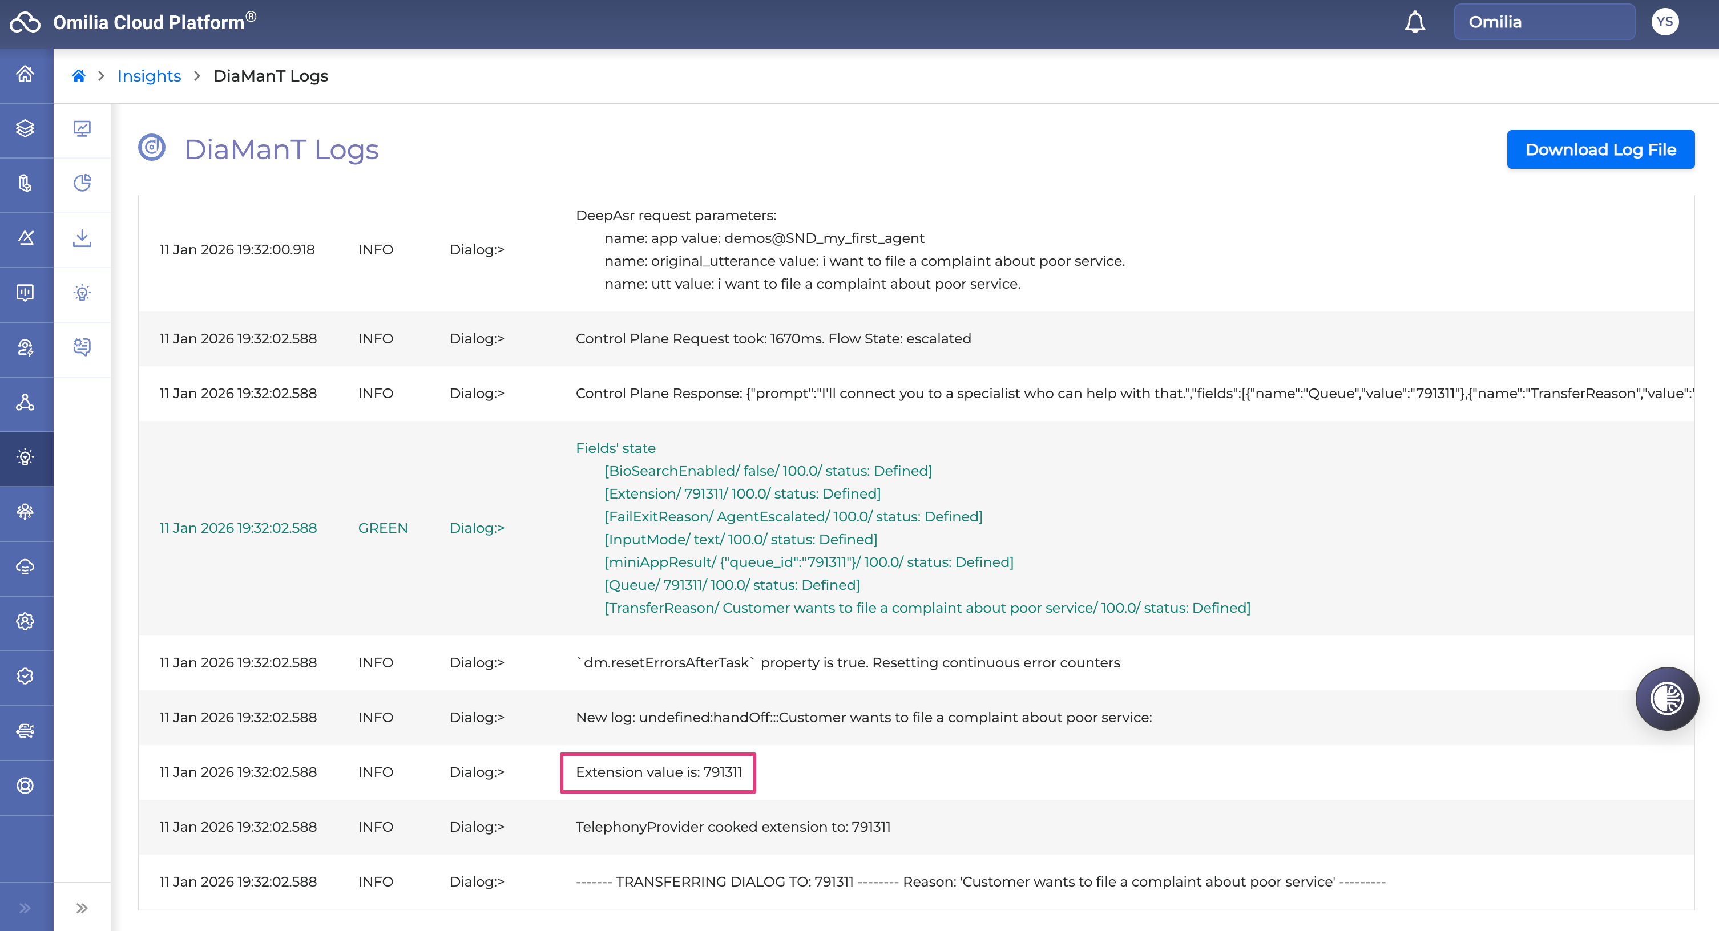Open the Omilia account selector box
1719x931 pixels.
1544,22
